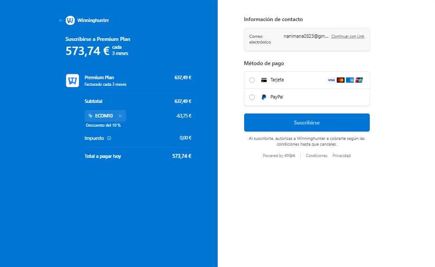435x267 pixels.
Task: Click the 'cada 3 meses' billing interval text
Action: pos(120,50)
